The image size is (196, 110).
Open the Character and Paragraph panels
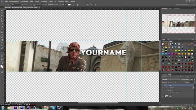pos(77,5)
